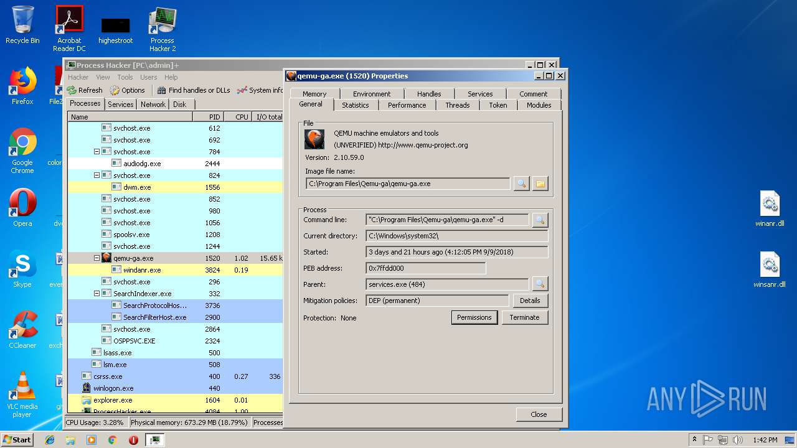The image size is (797, 448).
Task: Select the highestroot desktop icon
Action: pyautogui.click(x=115, y=30)
